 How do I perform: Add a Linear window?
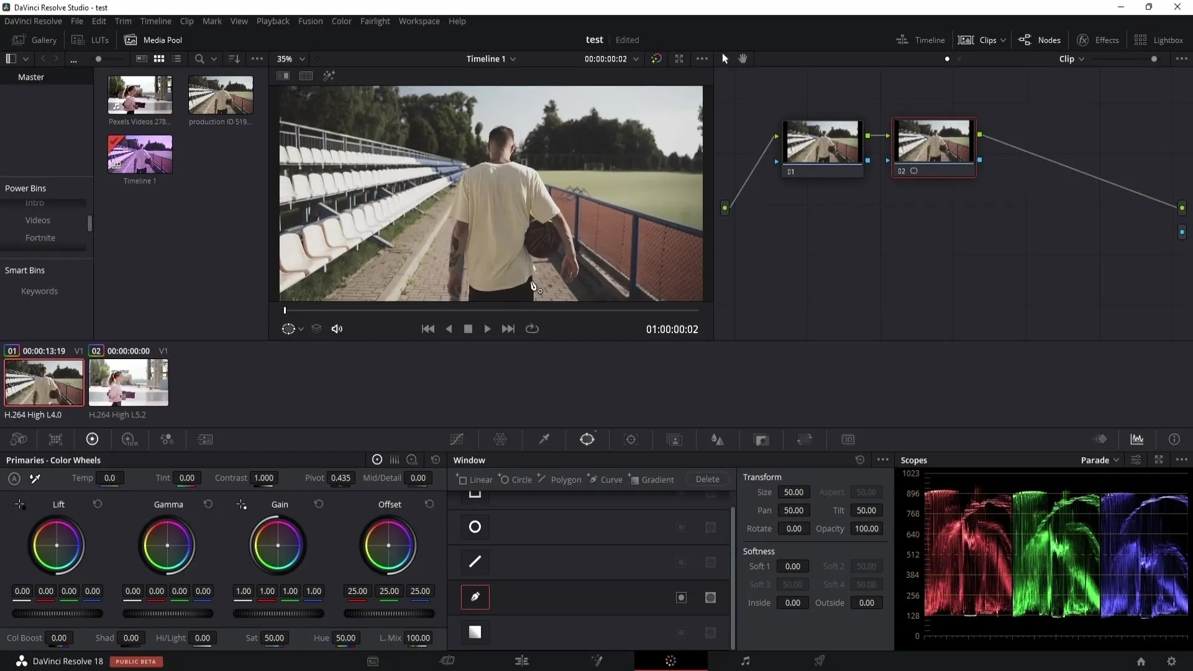(474, 479)
